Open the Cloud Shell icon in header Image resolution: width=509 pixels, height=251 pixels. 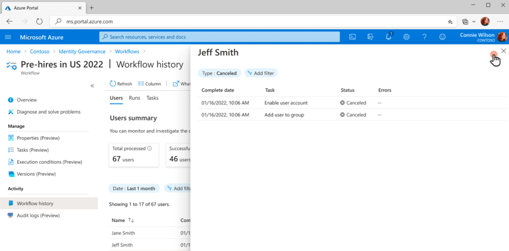(x=352, y=37)
